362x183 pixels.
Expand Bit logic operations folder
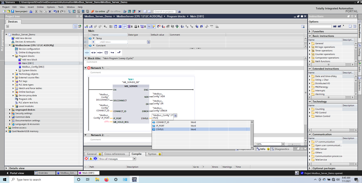(x=310, y=47)
